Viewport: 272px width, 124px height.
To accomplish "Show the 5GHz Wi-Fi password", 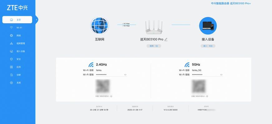I will point(221,75).
